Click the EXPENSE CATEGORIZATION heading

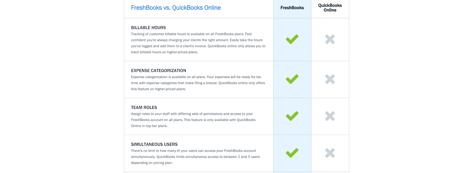(x=158, y=71)
